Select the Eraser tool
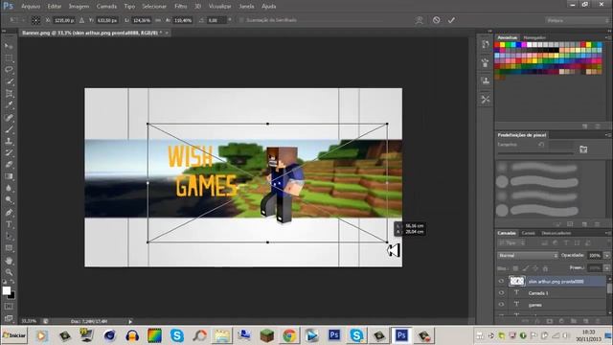The width and height of the screenshot is (613, 345). (x=9, y=164)
